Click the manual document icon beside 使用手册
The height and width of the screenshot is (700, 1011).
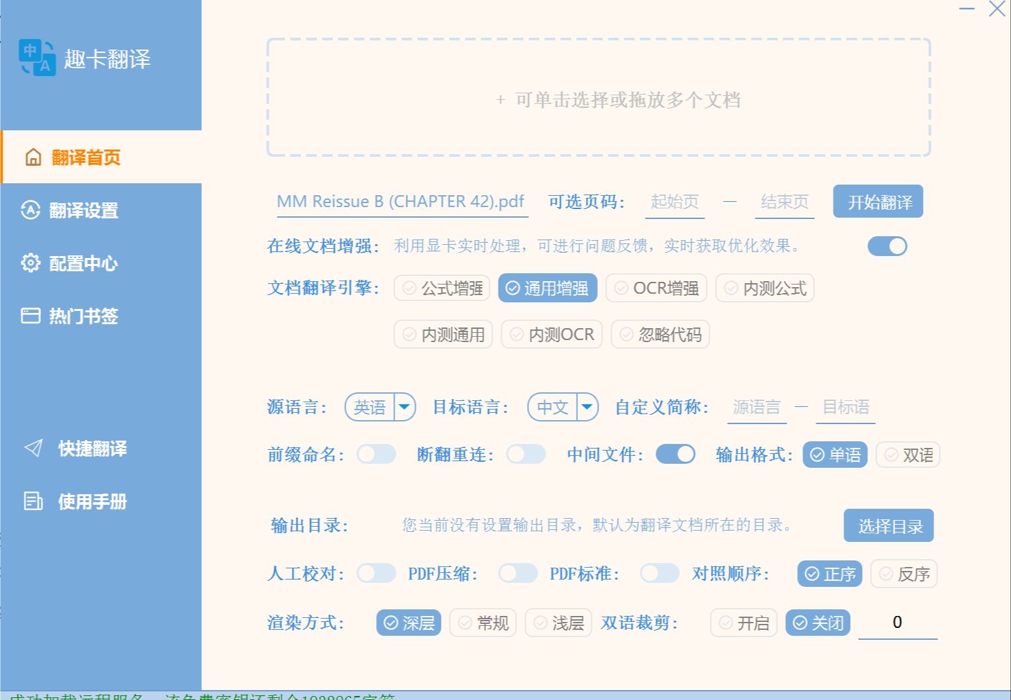coord(33,501)
